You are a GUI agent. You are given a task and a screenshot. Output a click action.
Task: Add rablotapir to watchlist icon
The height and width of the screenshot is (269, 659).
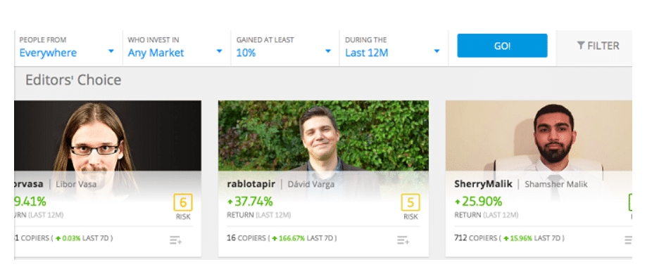coord(403,240)
